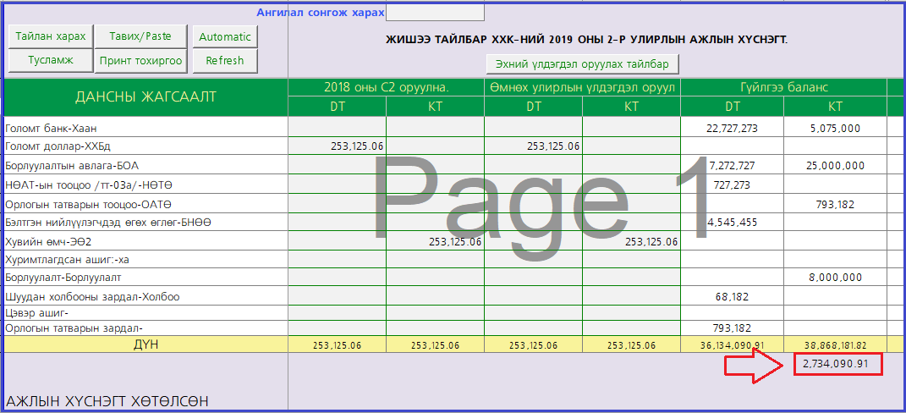Click the Өмнөх улирлын үлдэгдэл оруул header
Image resolution: width=906 pixels, height=413 pixels.
582,87
